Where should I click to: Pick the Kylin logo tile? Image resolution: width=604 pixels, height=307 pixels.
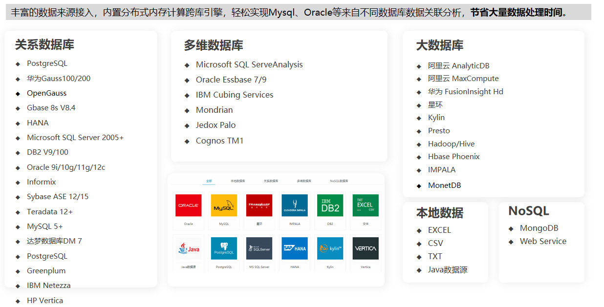330,248
